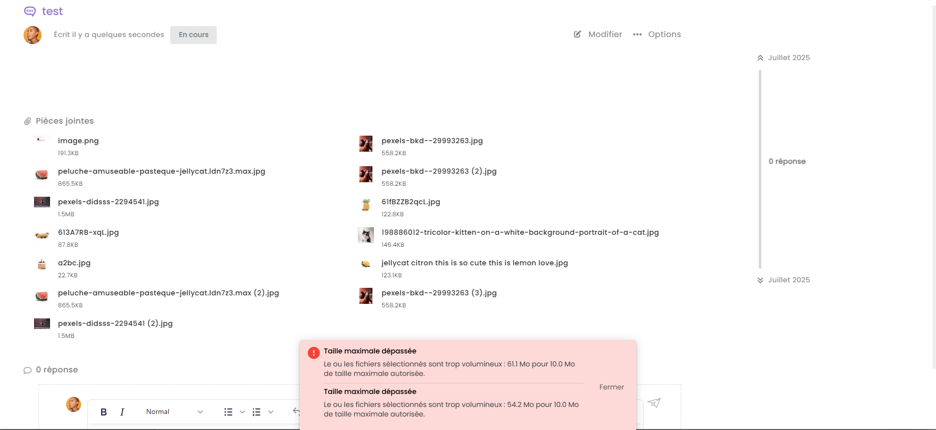The height and width of the screenshot is (430, 936).
Task: Click the send reply paper plane icon
Action: [654, 403]
